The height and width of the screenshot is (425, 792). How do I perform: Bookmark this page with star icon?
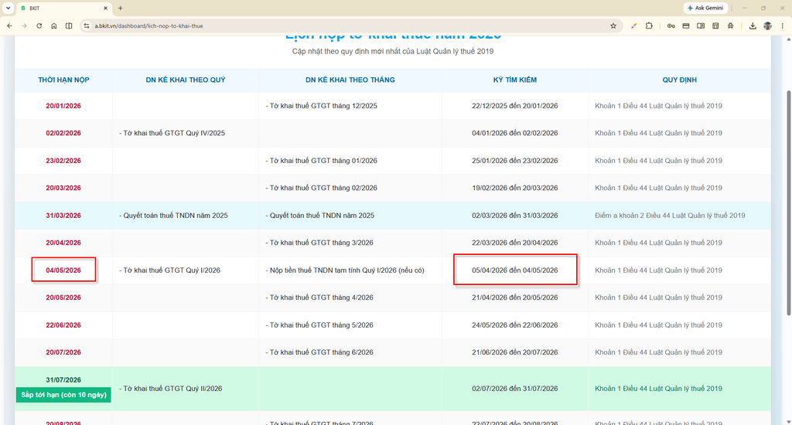click(613, 25)
